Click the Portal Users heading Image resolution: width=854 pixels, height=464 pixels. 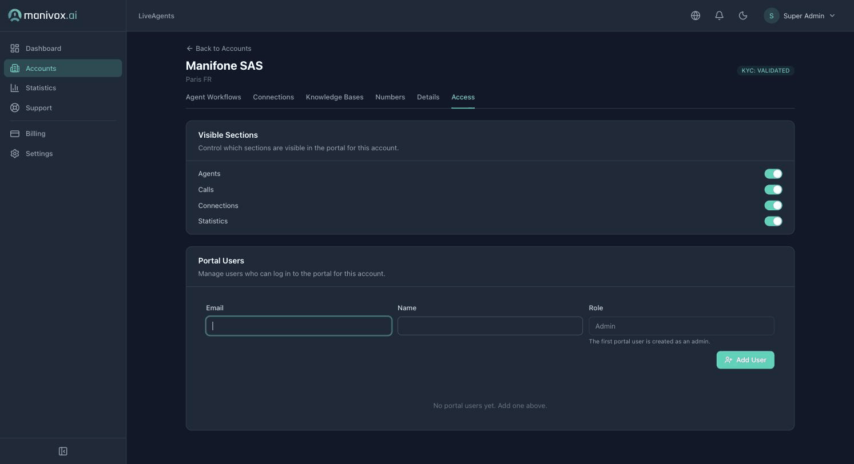(x=221, y=261)
